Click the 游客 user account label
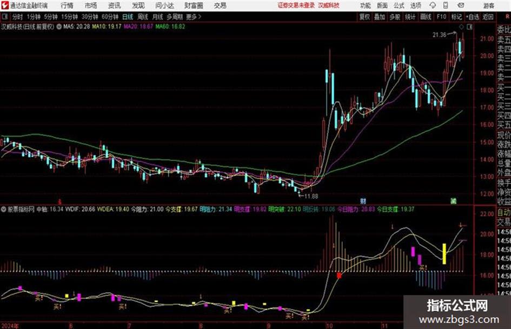Image resolution: width=511 pixels, height=329 pixels. tap(488, 5)
